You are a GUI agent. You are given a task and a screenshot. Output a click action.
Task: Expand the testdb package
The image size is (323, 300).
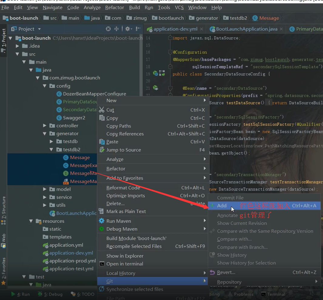tap(52, 141)
